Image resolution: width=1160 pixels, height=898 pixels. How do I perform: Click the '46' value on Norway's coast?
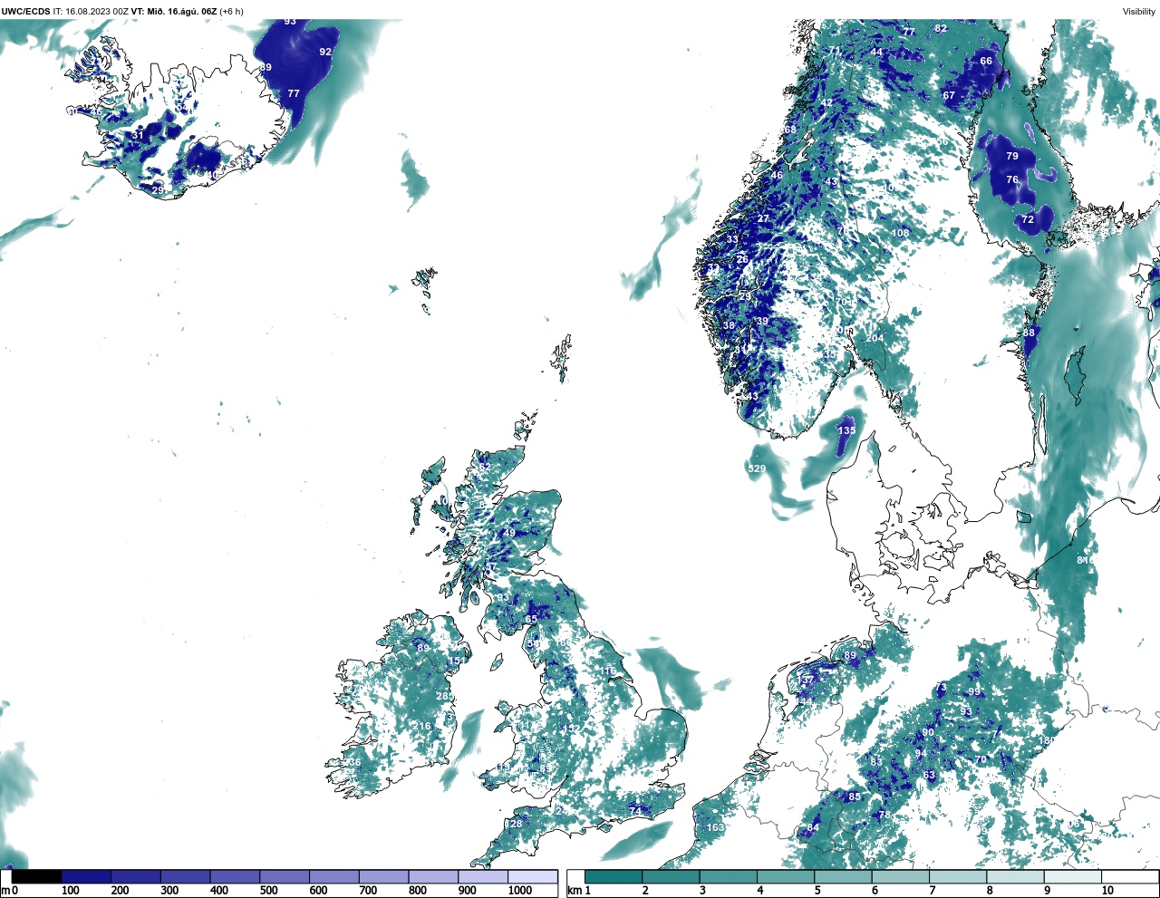(x=777, y=176)
